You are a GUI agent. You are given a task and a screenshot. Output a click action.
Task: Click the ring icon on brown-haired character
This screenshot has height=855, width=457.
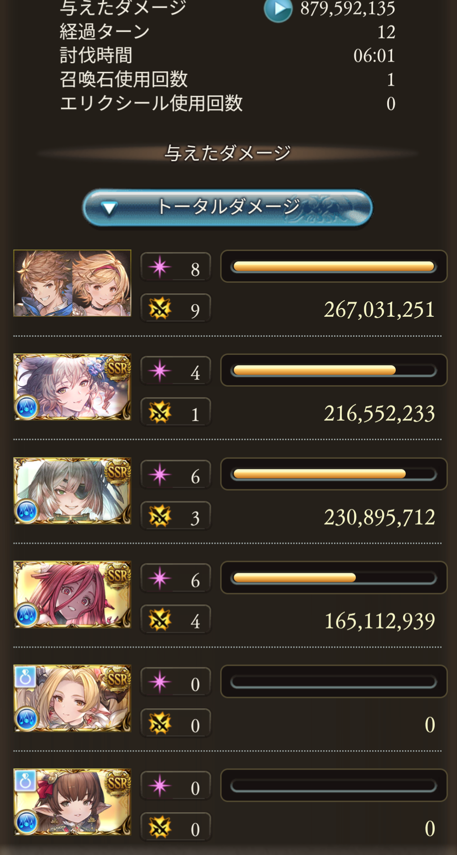pyautogui.click(x=25, y=781)
